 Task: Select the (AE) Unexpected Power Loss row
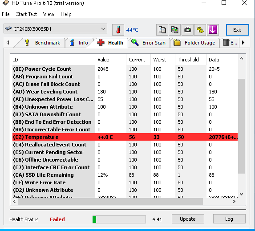click(125, 99)
